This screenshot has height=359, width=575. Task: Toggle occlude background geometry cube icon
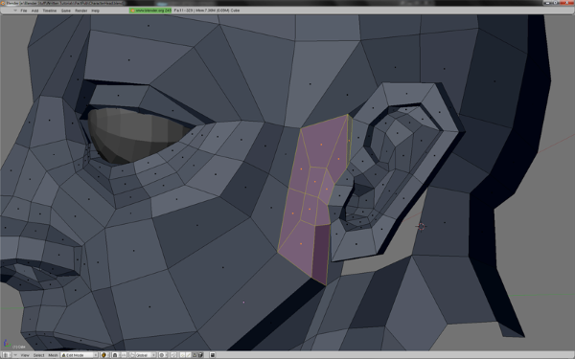(200, 355)
